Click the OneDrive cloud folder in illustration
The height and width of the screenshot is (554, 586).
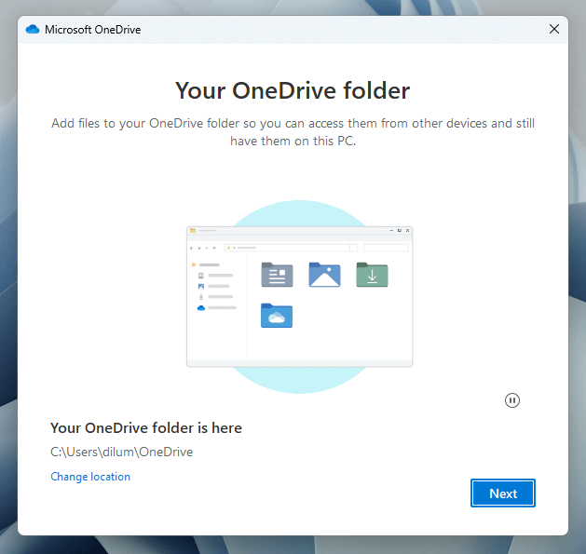click(277, 316)
